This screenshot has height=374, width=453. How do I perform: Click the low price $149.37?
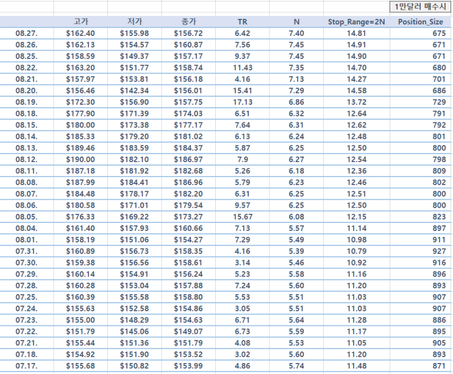pos(134,56)
